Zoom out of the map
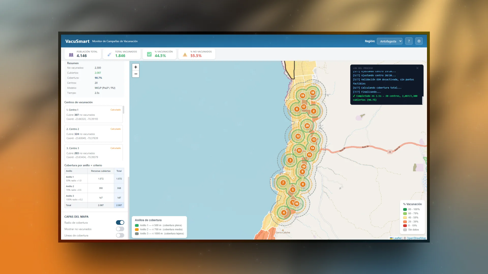Image resolution: width=488 pixels, height=274 pixels. click(136, 74)
